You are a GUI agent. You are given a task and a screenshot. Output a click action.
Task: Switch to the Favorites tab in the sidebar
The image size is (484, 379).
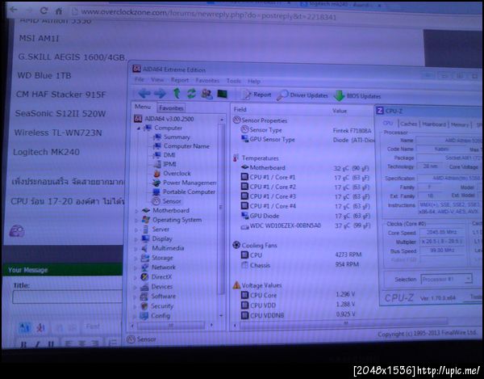171,108
